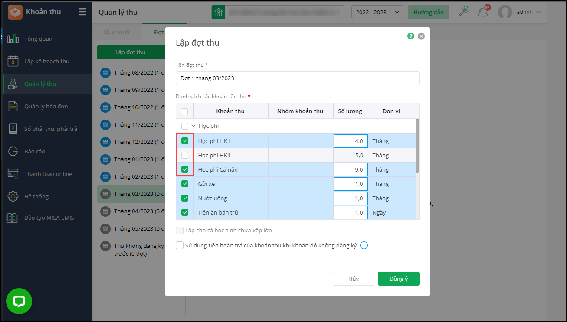Click the Thanh toán online card icon
This screenshot has width=567, height=322.
coord(13,174)
